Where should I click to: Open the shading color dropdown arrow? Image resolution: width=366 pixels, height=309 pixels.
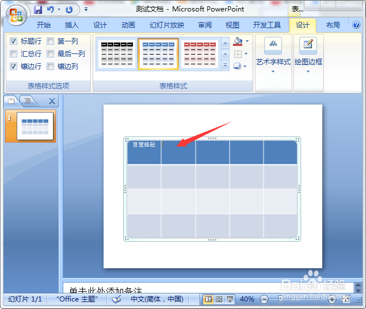(x=247, y=41)
